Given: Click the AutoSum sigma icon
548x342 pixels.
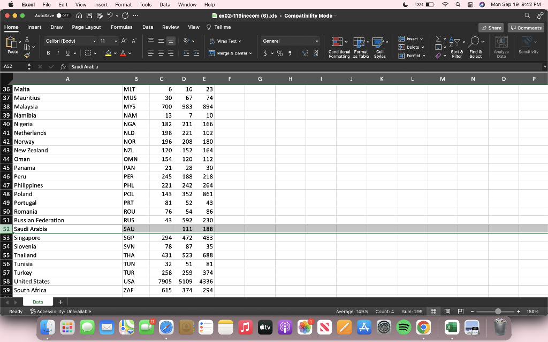Looking at the screenshot, I should click(x=438, y=38).
